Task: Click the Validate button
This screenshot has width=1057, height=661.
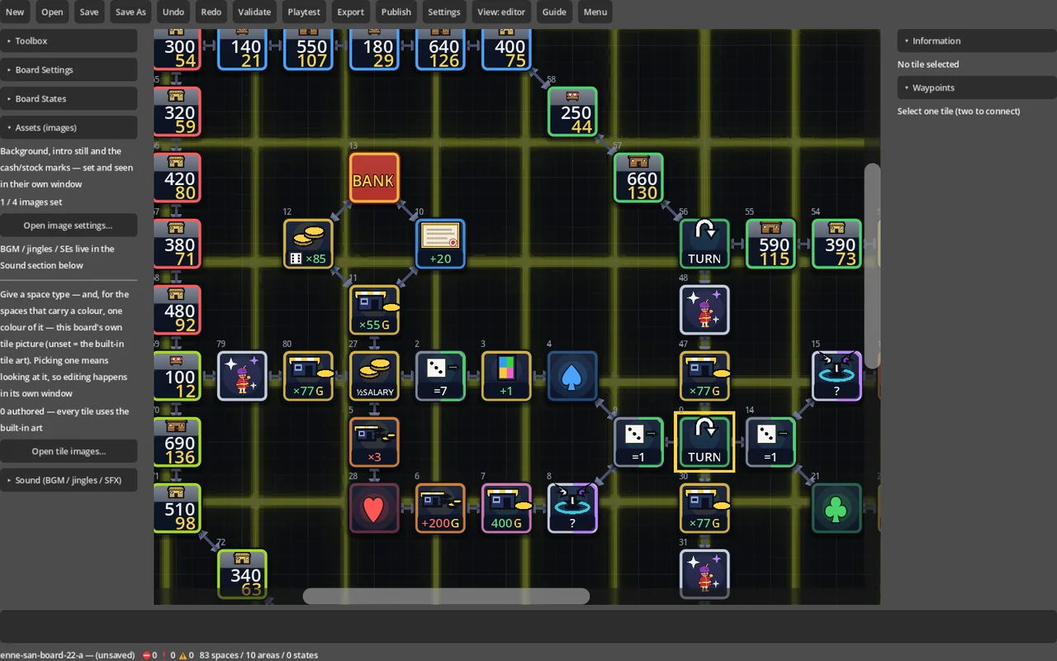Action: pos(254,12)
